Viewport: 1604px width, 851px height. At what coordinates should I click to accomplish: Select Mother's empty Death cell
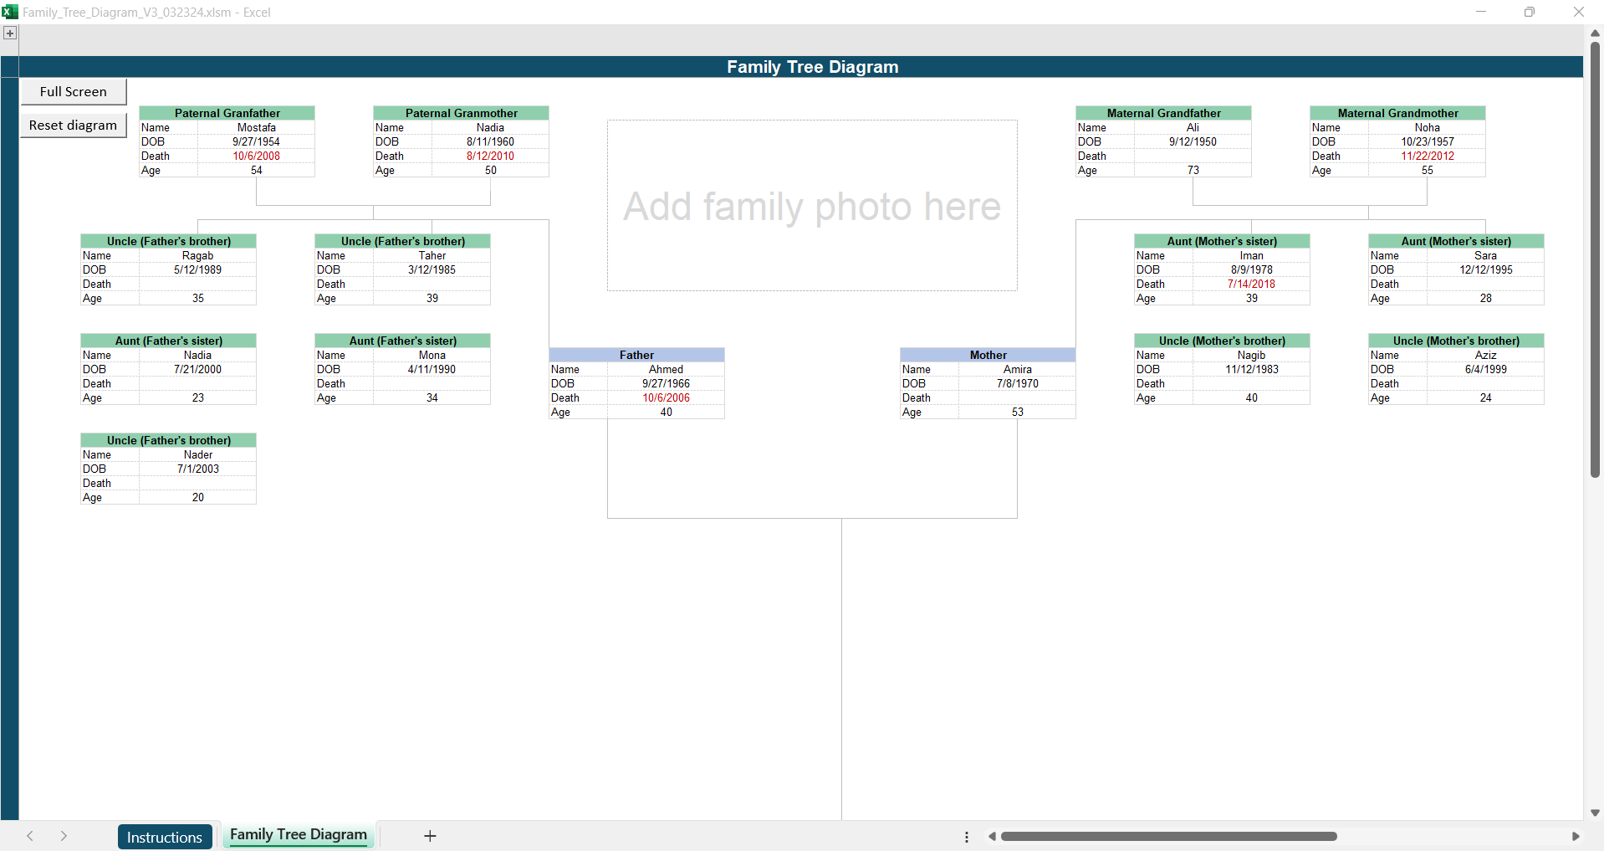pyautogui.click(x=1017, y=397)
